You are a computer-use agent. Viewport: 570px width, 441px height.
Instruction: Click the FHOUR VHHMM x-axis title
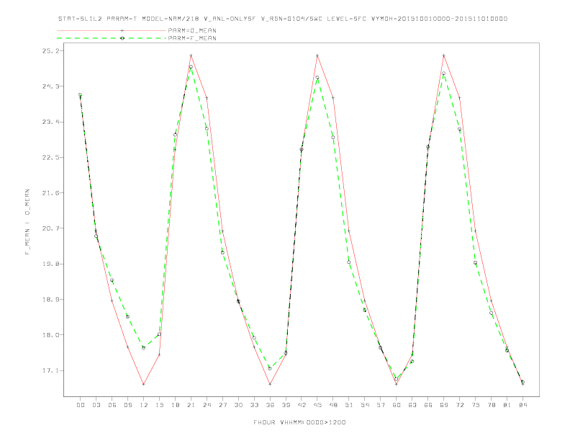coord(299,422)
